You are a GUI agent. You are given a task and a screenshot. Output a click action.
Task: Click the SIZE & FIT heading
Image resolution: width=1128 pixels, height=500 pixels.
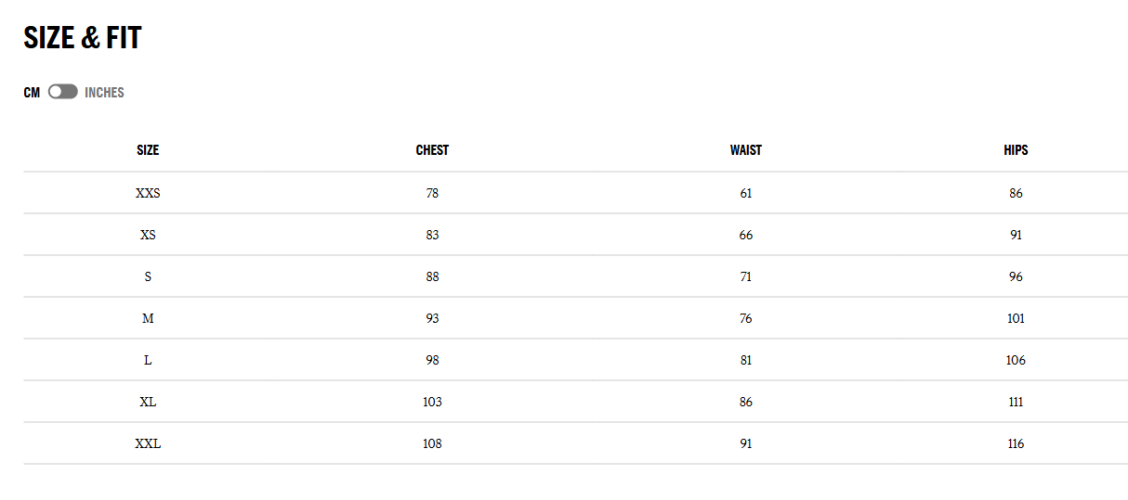click(x=83, y=38)
